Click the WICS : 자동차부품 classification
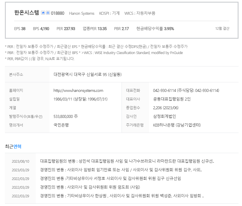 coord(140,13)
